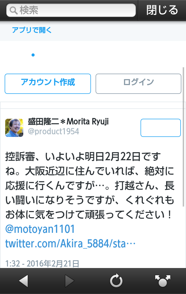This screenshot has width=186, height=294.
Task: Click the vertical scrollbar on the right edge
Action: (x=184, y=137)
